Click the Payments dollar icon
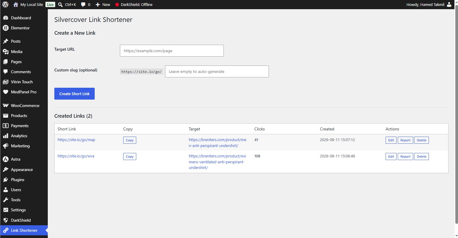 pyautogui.click(x=5, y=126)
